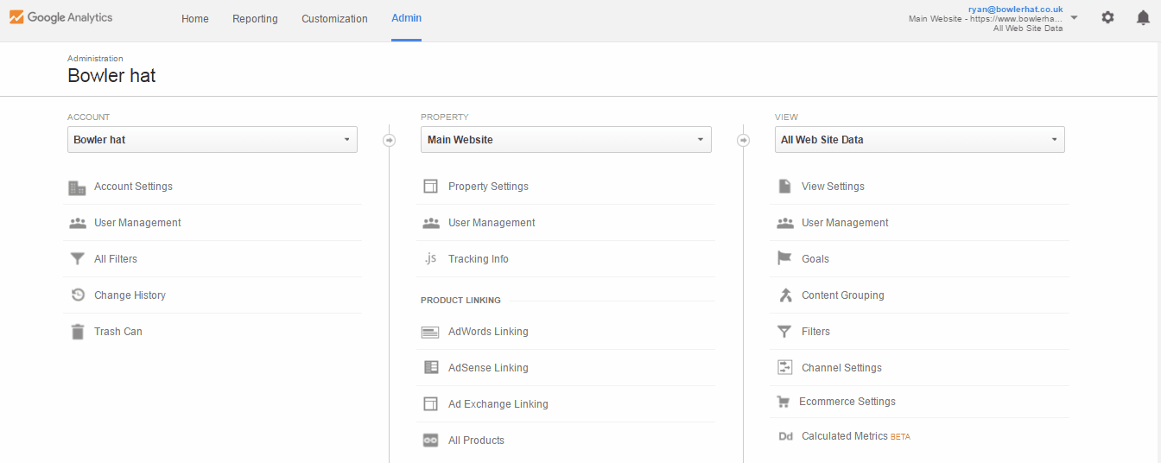Click the Google Analytics logo

[60, 17]
